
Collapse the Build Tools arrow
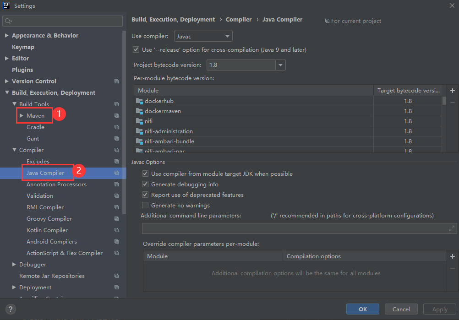tap(14, 104)
